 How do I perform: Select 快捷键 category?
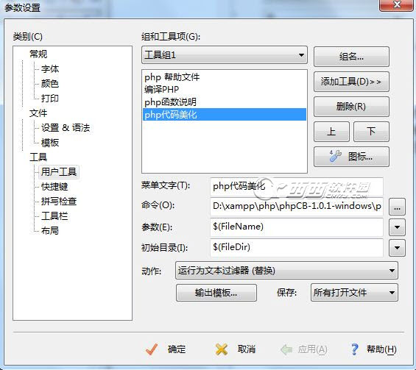(54, 187)
